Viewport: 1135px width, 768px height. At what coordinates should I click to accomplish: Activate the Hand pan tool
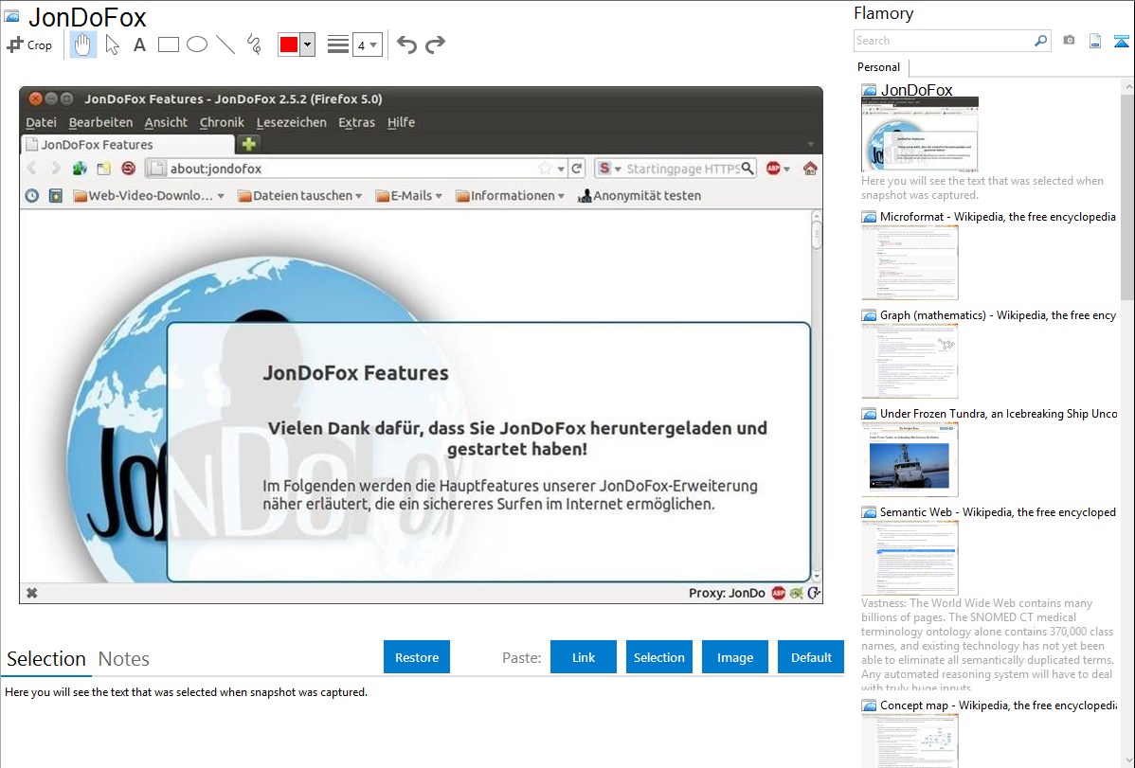point(83,45)
